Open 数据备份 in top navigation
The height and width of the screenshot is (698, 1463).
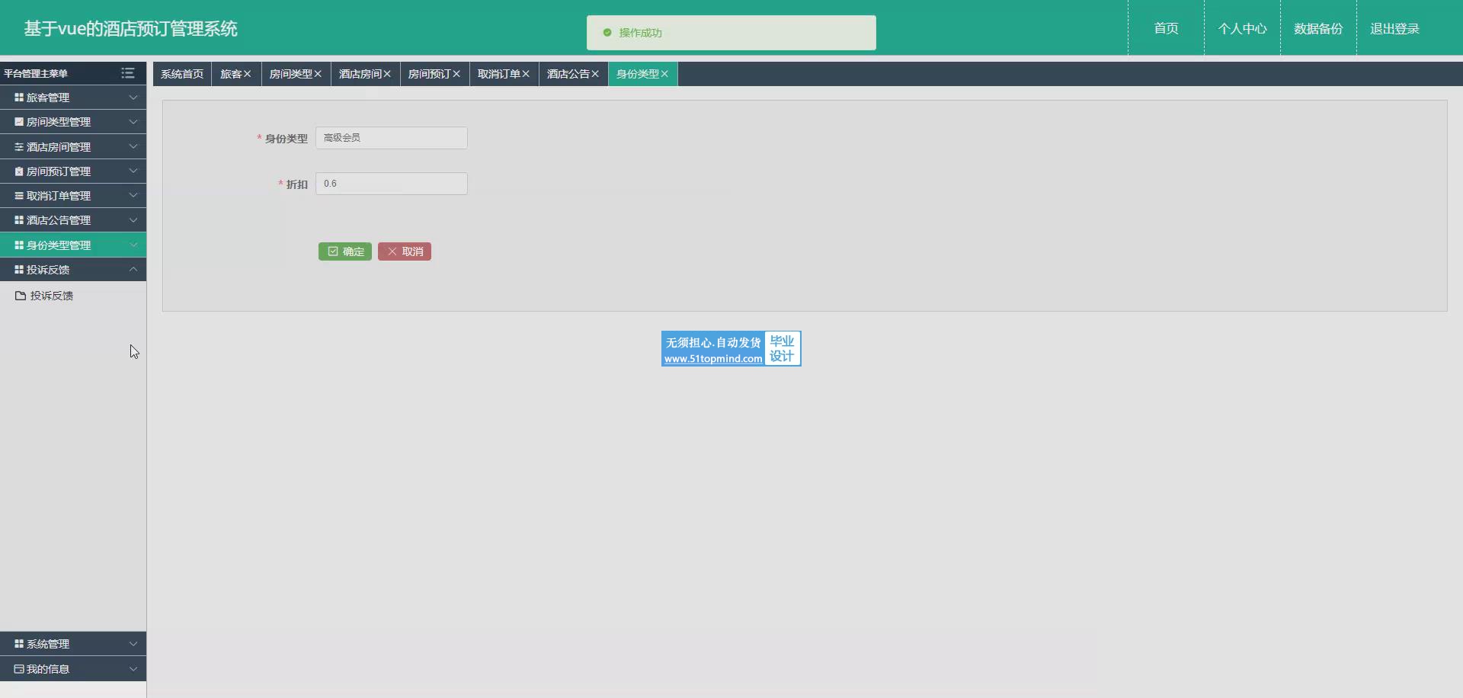(x=1318, y=28)
